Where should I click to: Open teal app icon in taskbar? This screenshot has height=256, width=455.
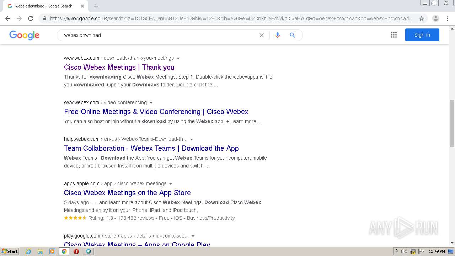pyautogui.click(x=88, y=251)
